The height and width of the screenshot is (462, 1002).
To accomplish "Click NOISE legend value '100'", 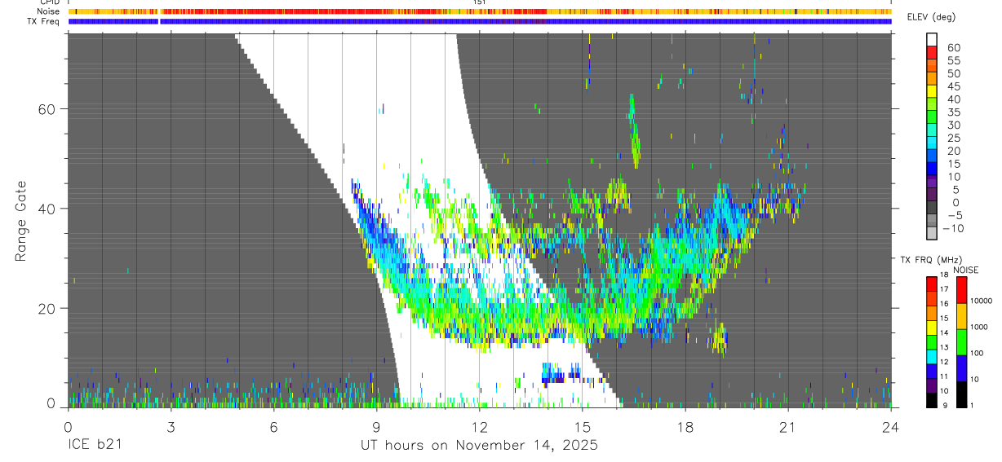I will [x=977, y=354].
